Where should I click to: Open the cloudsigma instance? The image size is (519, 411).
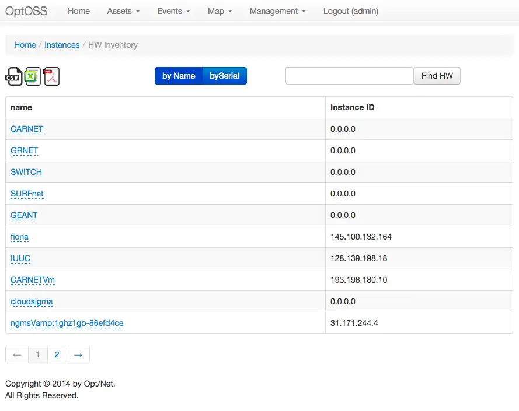[x=32, y=301]
